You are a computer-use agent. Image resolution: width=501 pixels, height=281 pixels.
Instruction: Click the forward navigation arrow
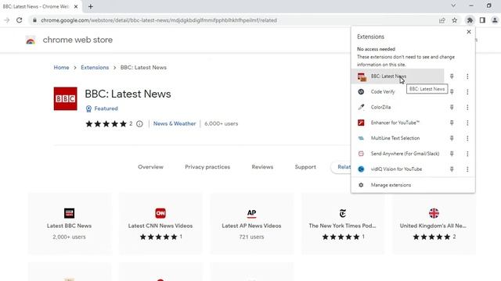tap(7, 20)
